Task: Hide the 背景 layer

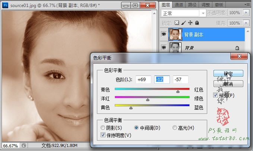Action: [164, 47]
